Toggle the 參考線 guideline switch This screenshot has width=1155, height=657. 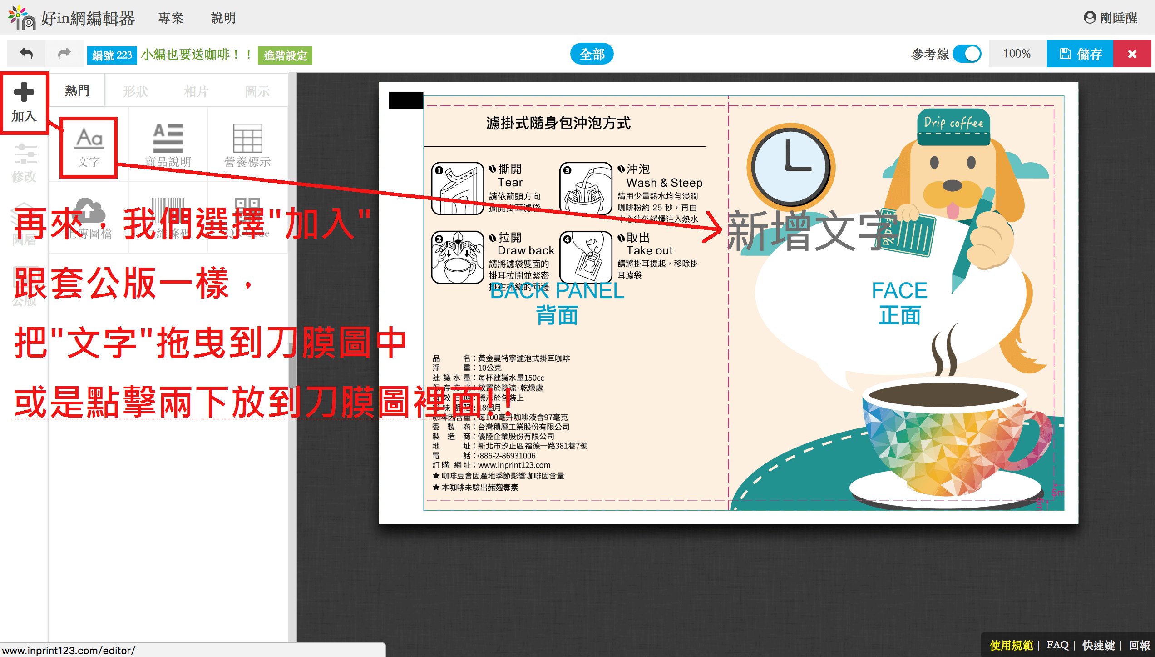pos(967,54)
